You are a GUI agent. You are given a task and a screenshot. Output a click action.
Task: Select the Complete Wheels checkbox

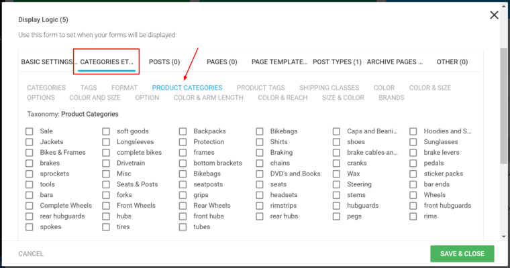coord(30,206)
